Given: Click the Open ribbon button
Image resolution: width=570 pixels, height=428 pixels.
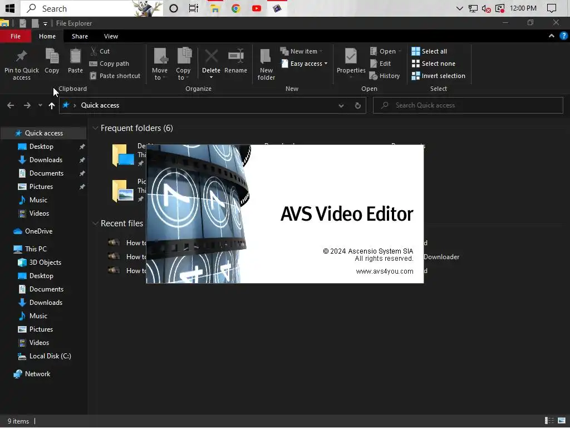Looking at the screenshot, I should point(385,51).
